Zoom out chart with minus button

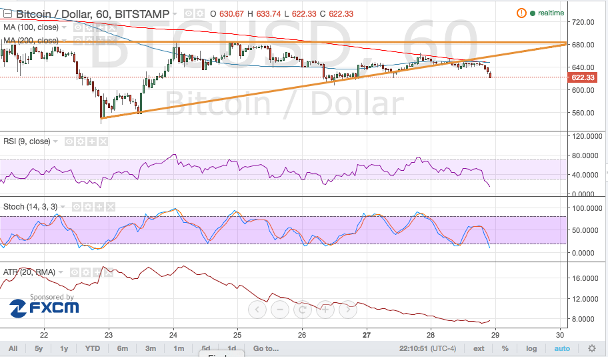280,310
